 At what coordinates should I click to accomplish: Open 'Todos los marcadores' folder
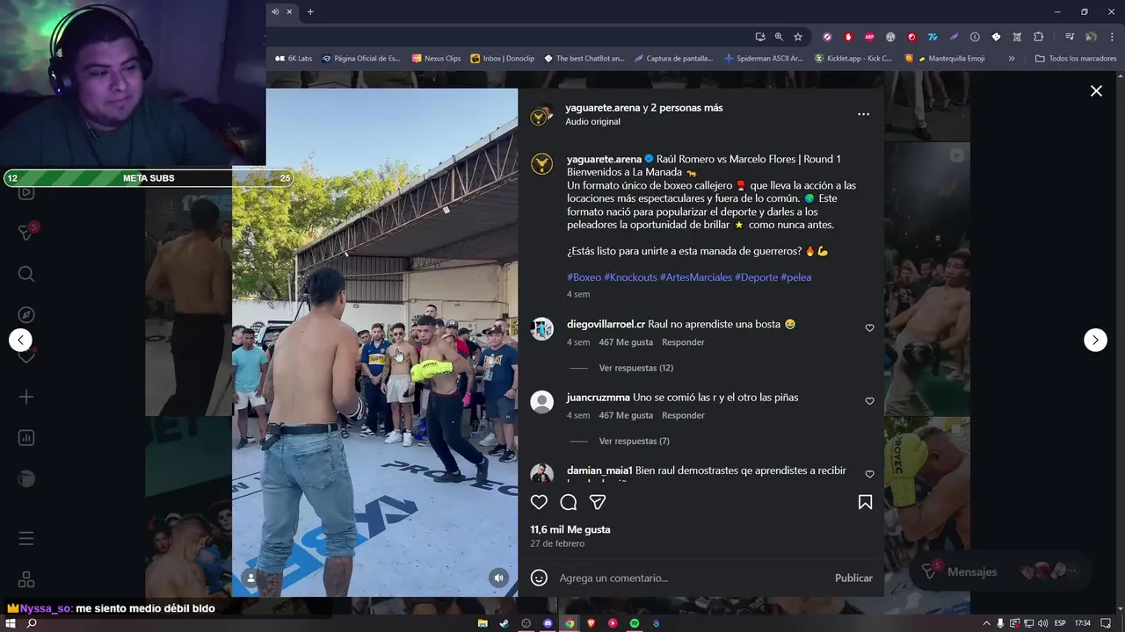coord(1076,59)
